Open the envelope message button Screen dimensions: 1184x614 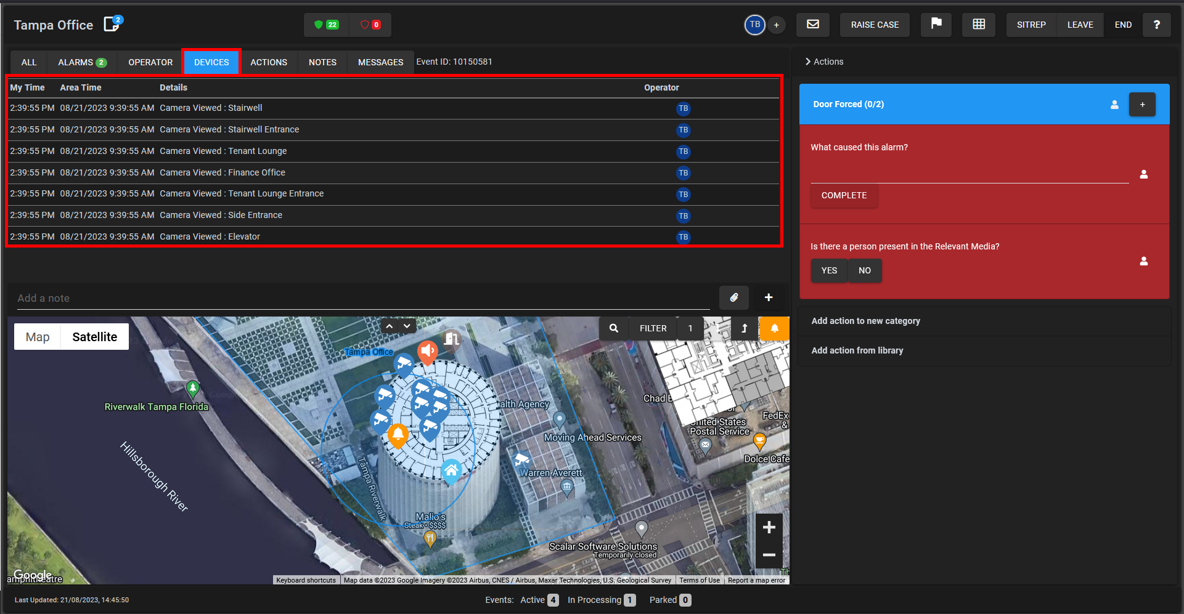pos(813,25)
